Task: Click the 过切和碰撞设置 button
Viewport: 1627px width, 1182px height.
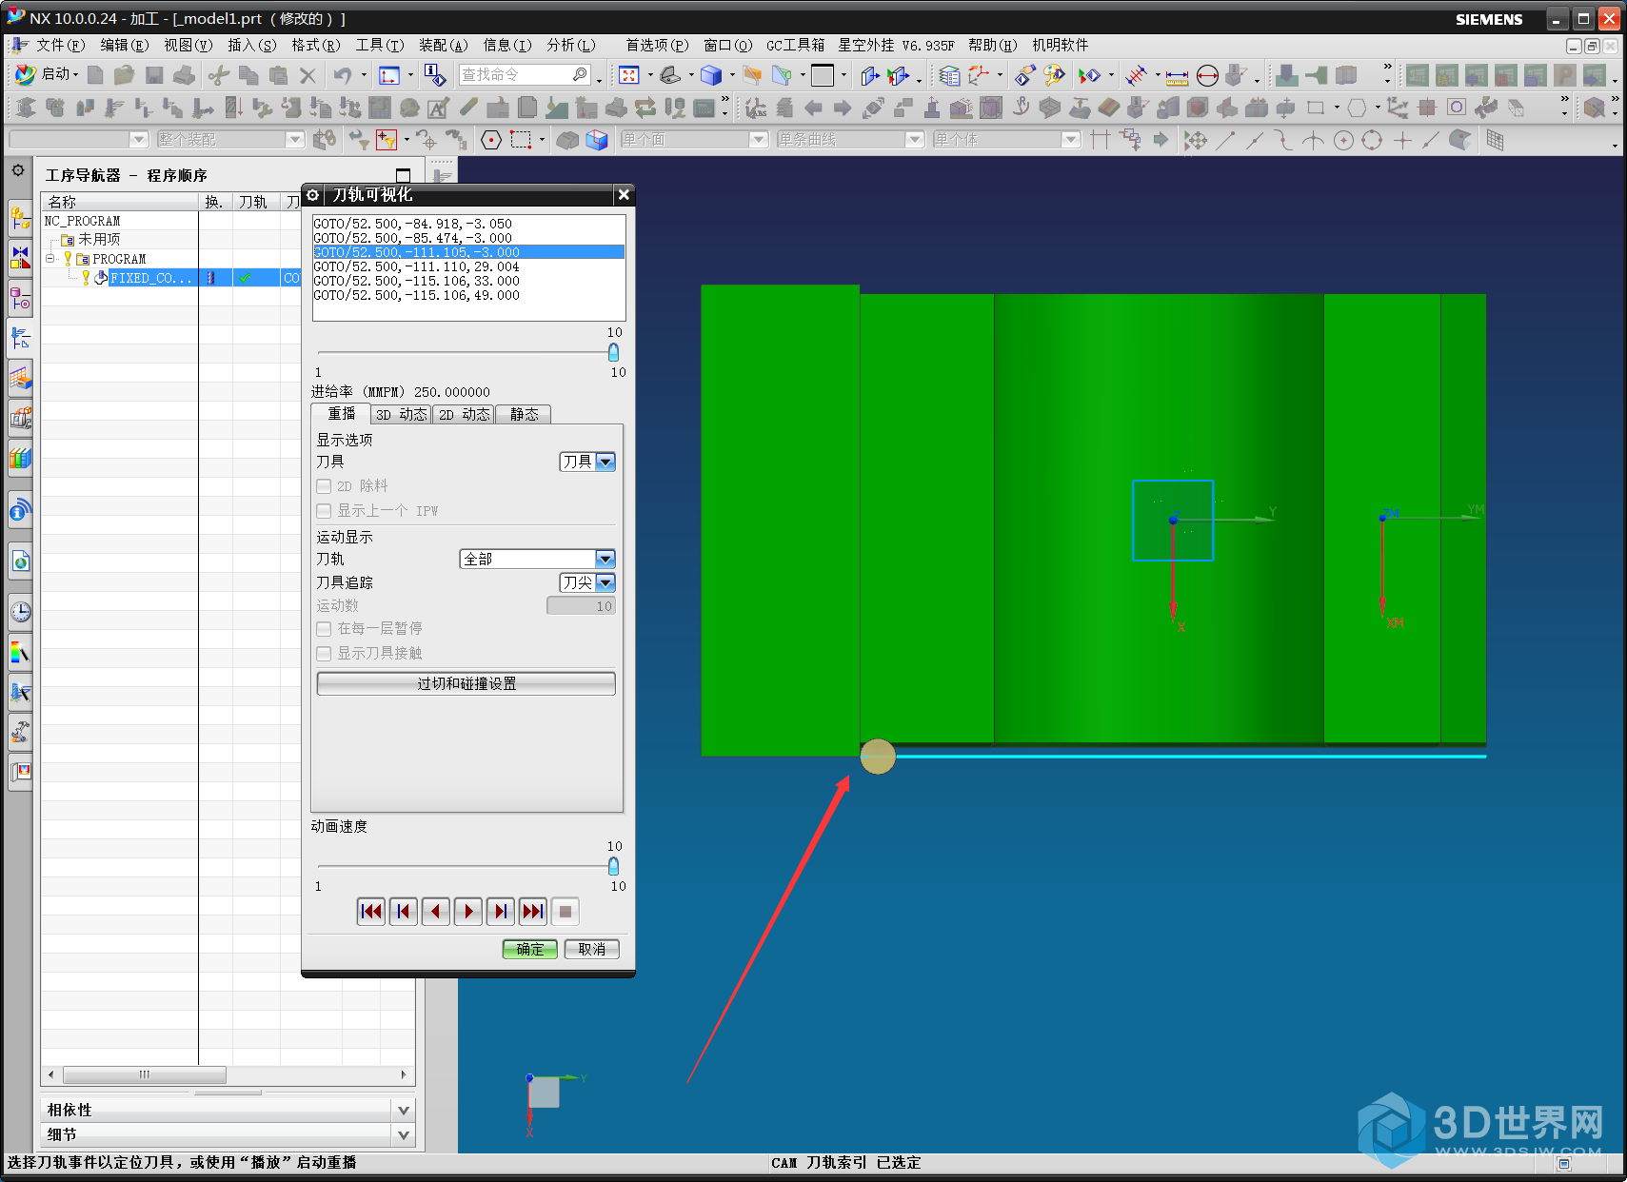Action: [x=466, y=683]
